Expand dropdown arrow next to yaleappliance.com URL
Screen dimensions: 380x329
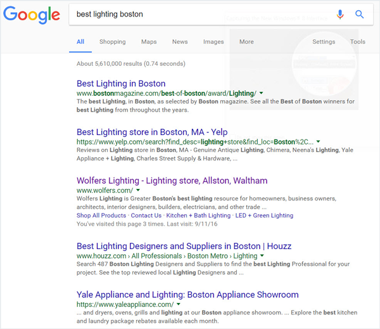click(x=179, y=304)
